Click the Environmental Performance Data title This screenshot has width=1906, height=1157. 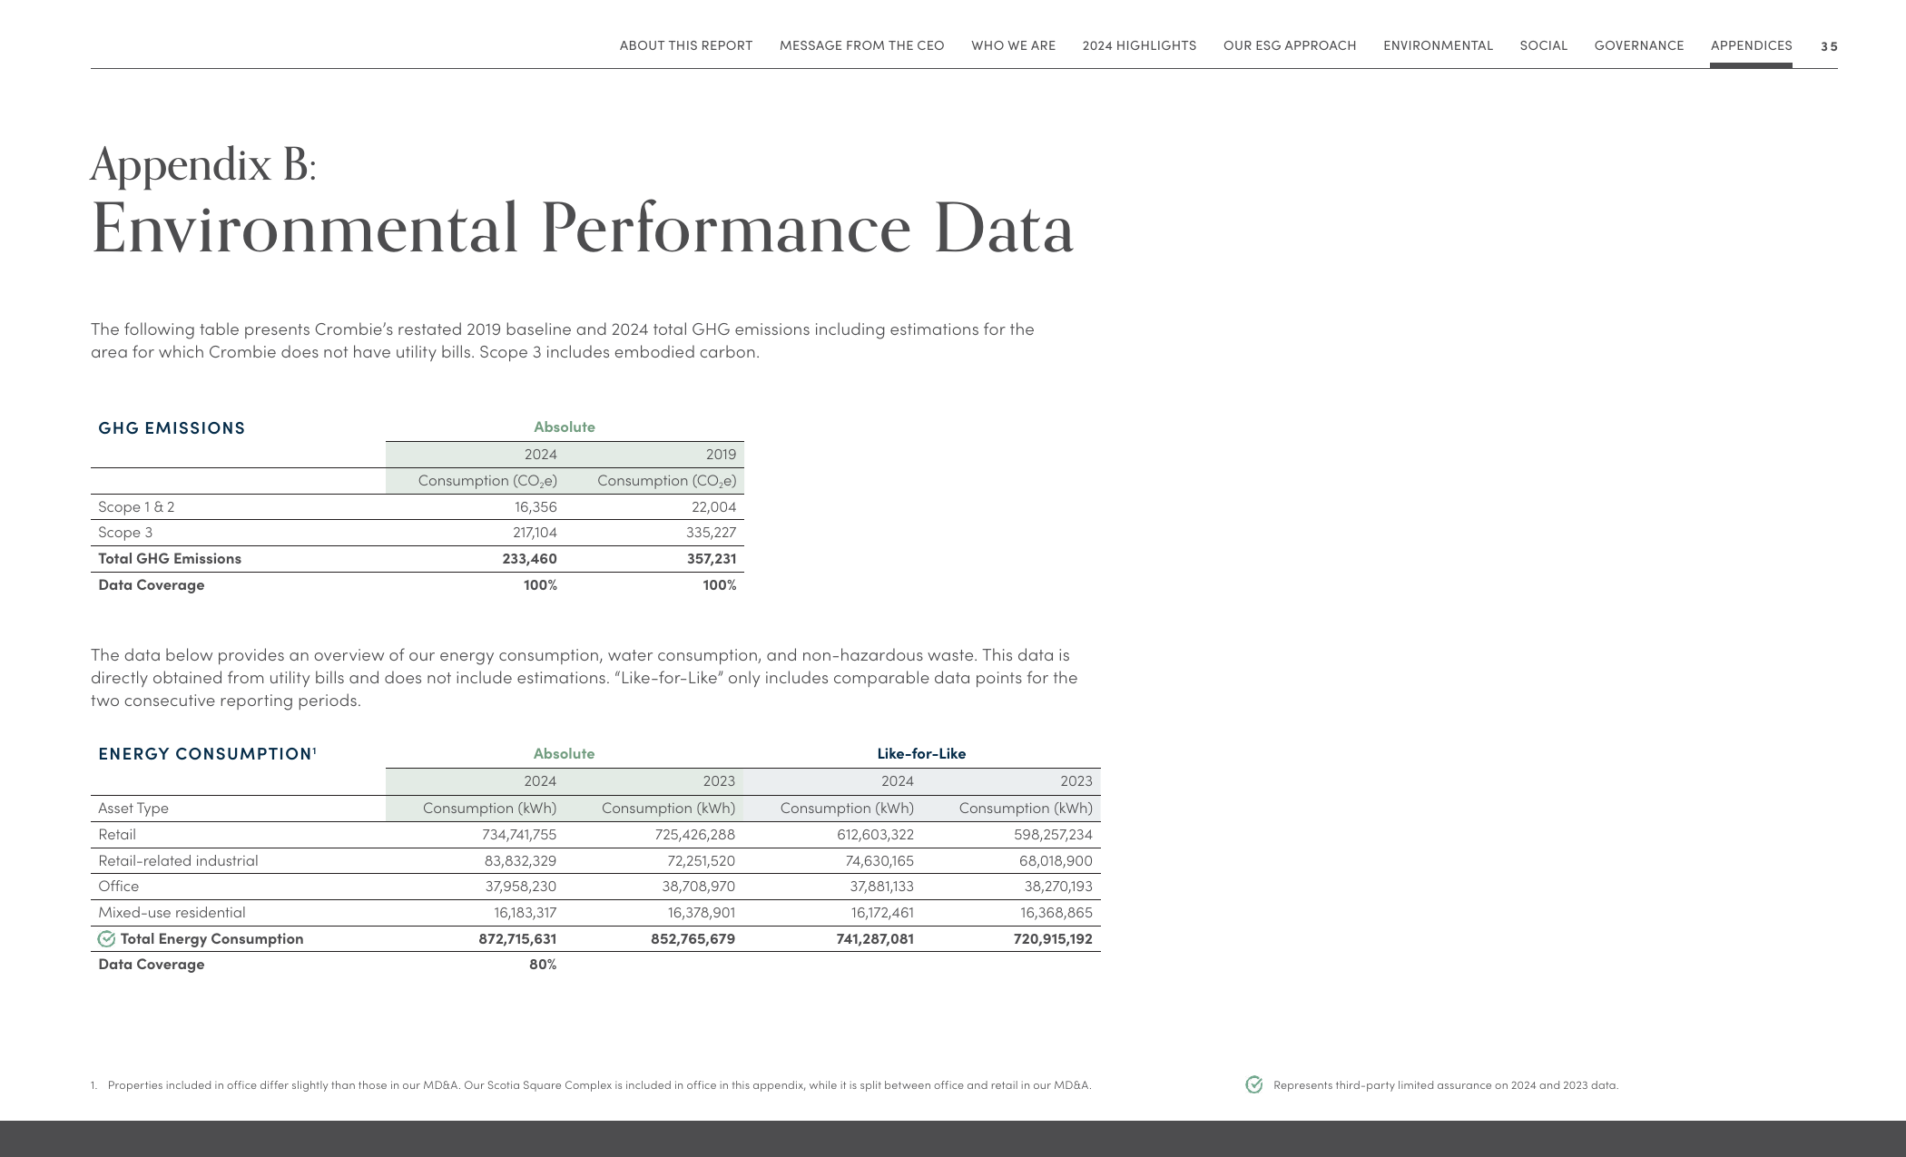(x=582, y=228)
